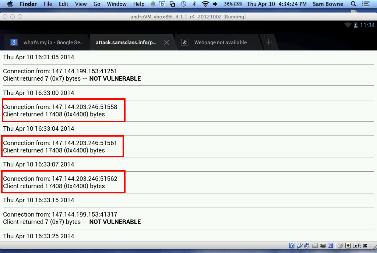Screen dimensions: 377x253
Task: Click the Google favicon on first tab
Action: click(x=14, y=42)
